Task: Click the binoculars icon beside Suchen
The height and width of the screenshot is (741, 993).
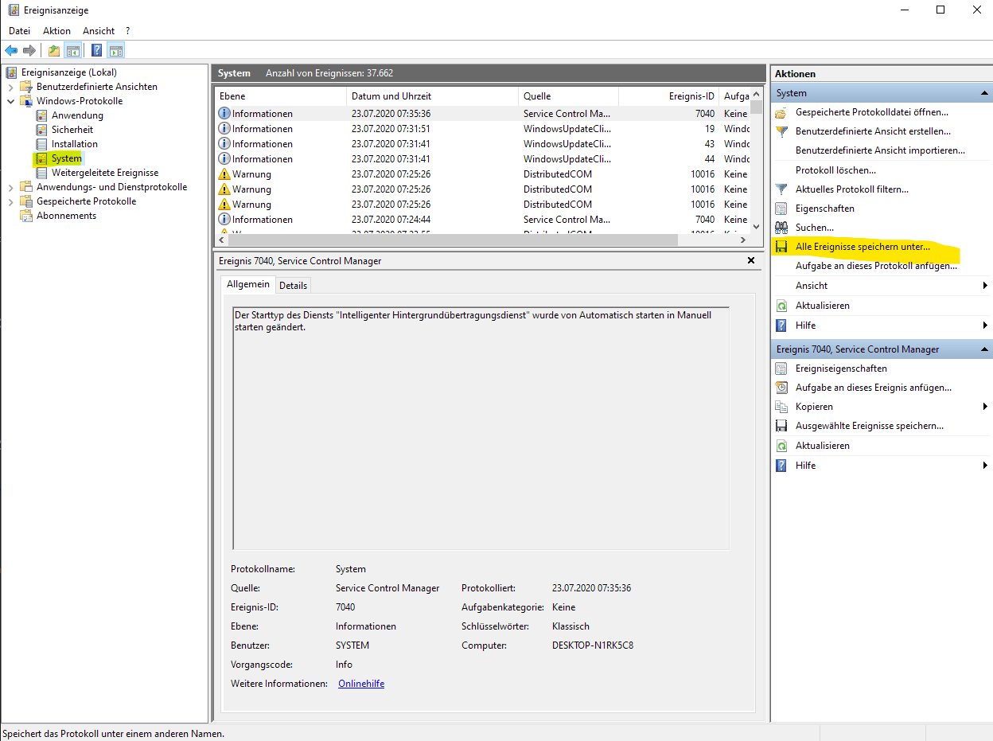Action: pos(781,228)
